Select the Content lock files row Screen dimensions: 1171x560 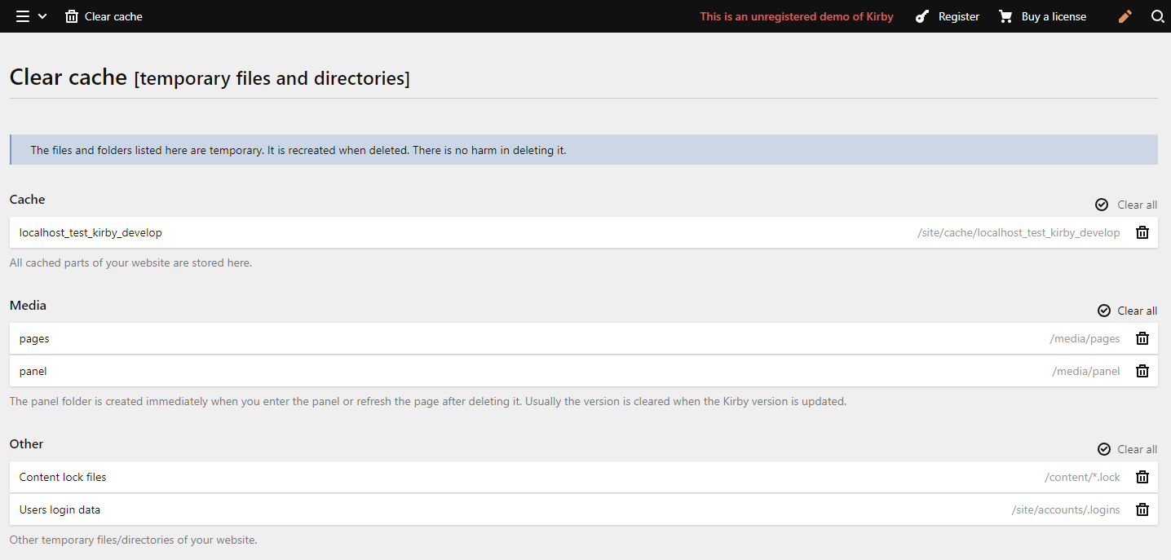(63, 477)
